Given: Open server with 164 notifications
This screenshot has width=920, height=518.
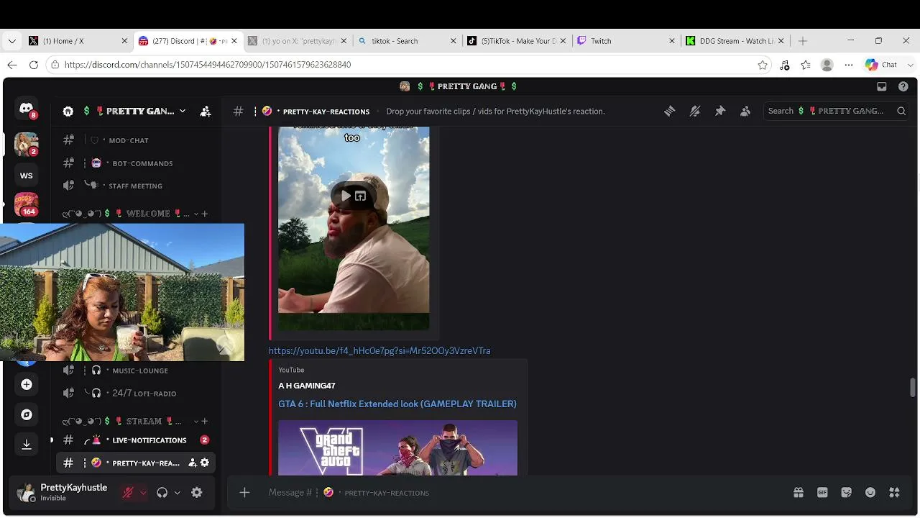Looking at the screenshot, I should click(27, 205).
